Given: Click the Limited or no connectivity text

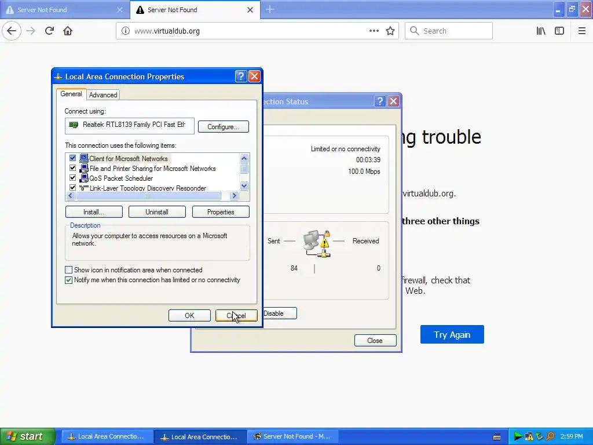Looking at the screenshot, I should pos(345,149).
